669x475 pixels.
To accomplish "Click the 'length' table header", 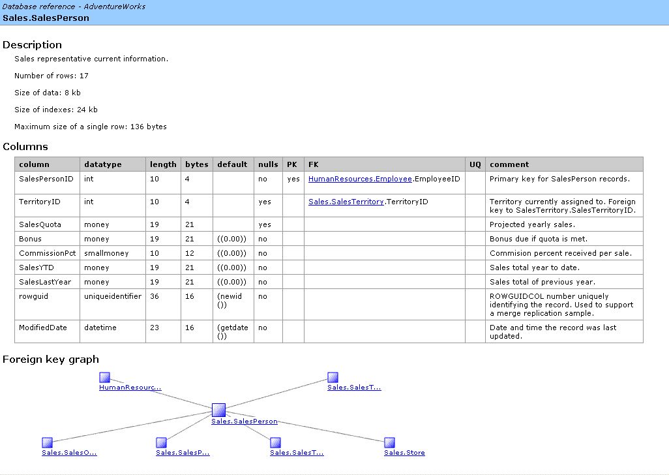I will pyautogui.click(x=163, y=164).
